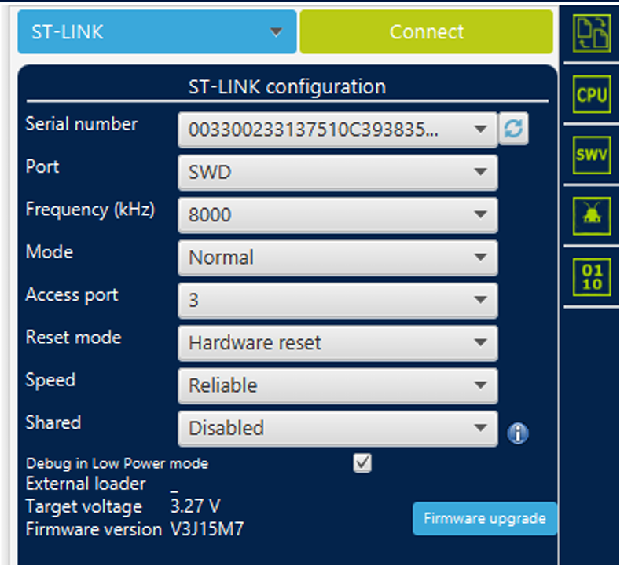The width and height of the screenshot is (624, 570).
Task: Open the CPU panel icon
Action: tap(592, 94)
